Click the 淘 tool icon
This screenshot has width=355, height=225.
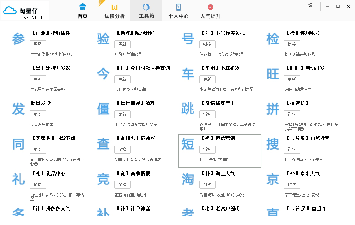pos(188,179)
